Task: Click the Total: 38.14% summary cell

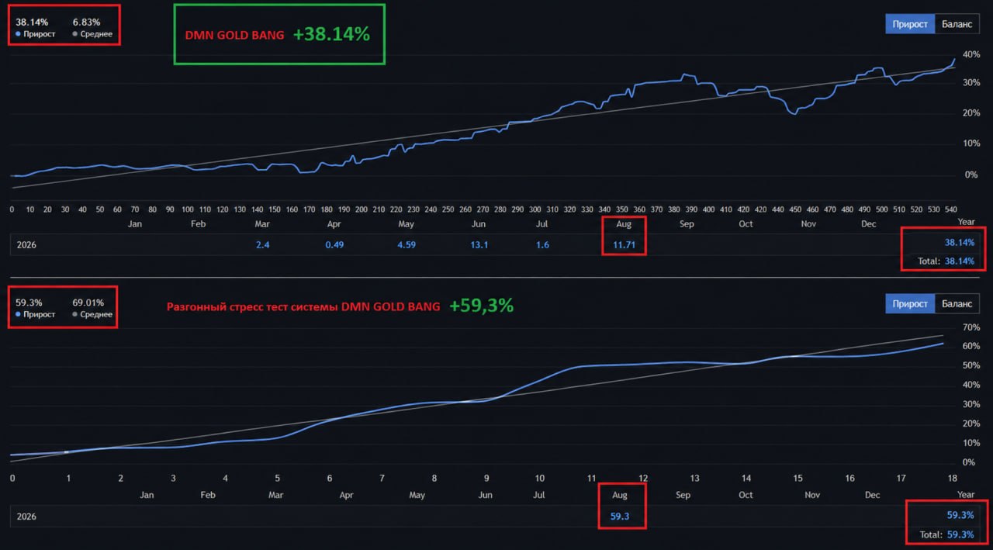Action: 946,261
